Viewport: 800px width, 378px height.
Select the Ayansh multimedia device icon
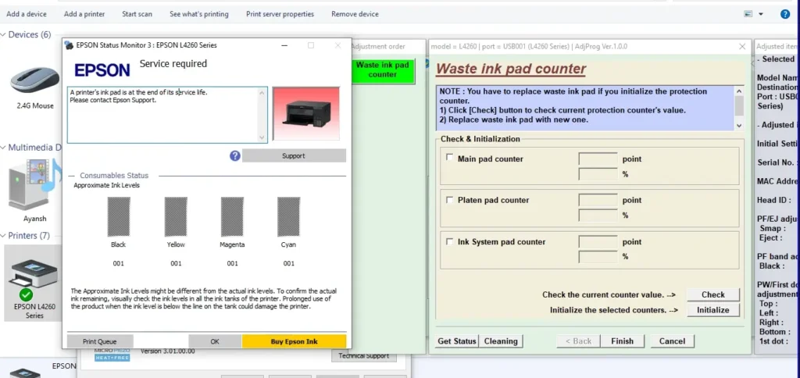click(34, 185)
